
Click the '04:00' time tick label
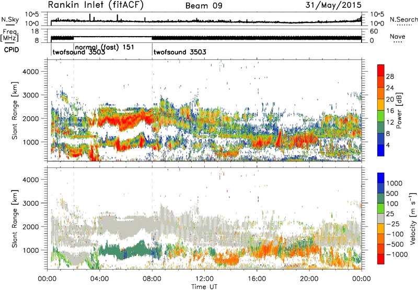point(100,279)
